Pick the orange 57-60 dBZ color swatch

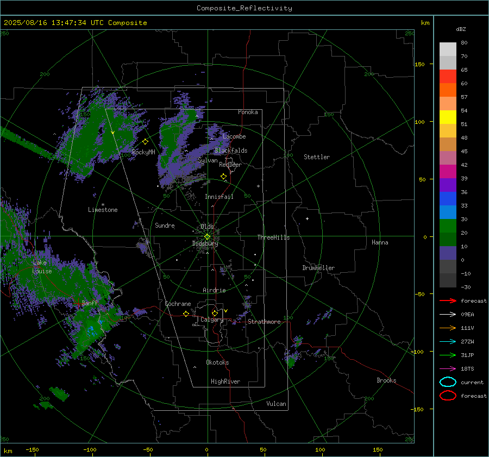click(x=448, y=90)
